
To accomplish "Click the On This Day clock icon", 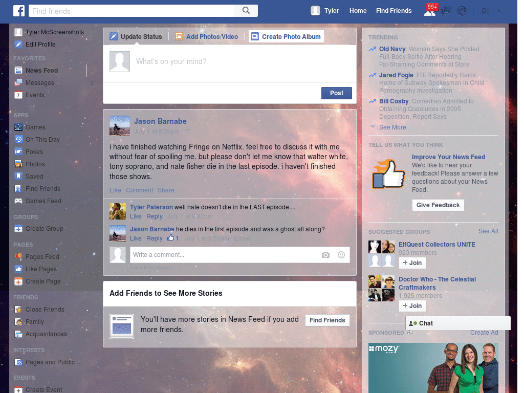I will (18, 139).
